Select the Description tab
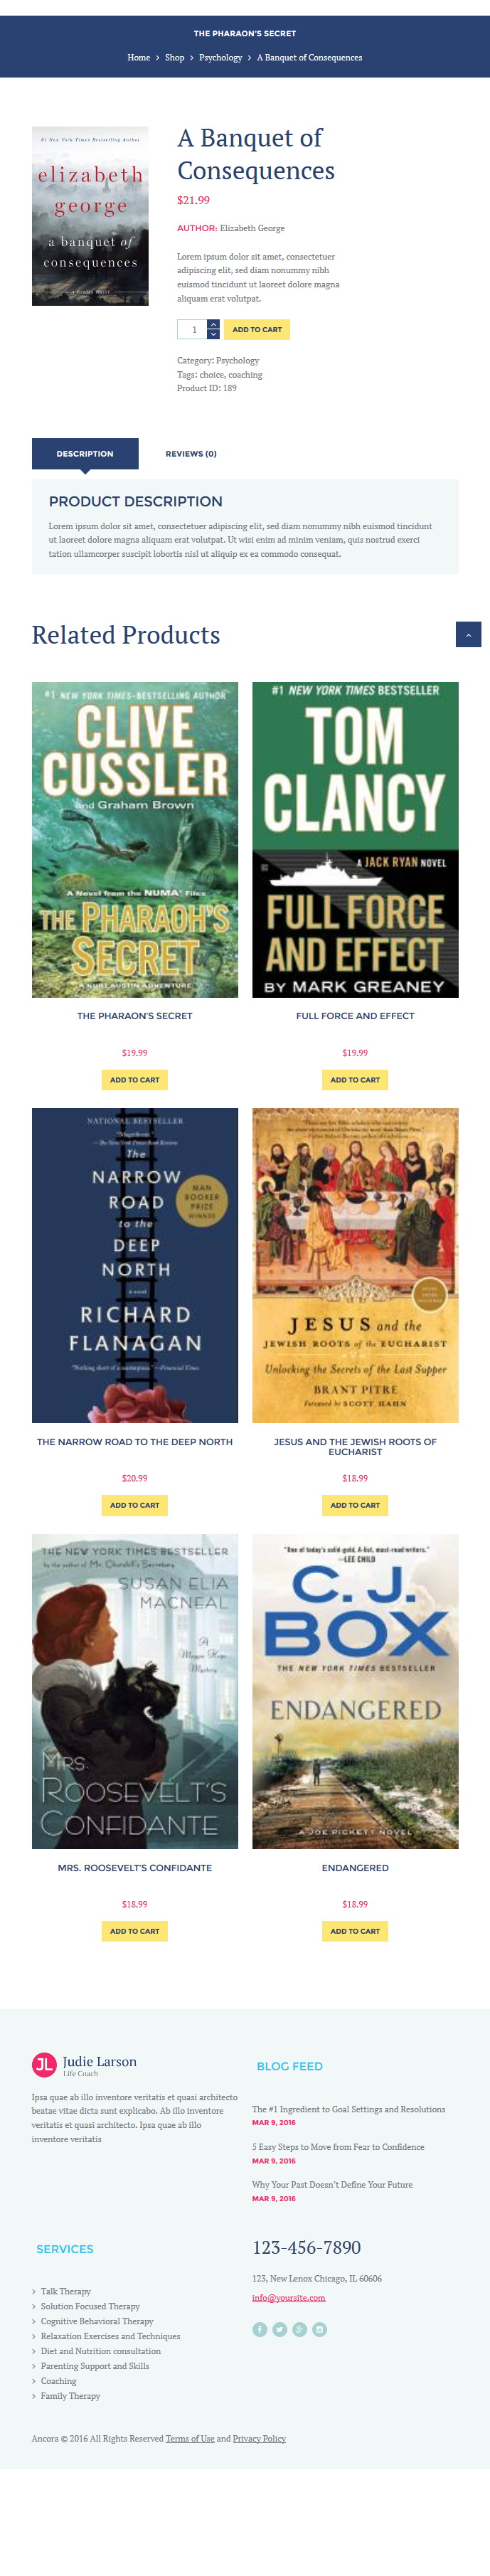 point(85,454)
